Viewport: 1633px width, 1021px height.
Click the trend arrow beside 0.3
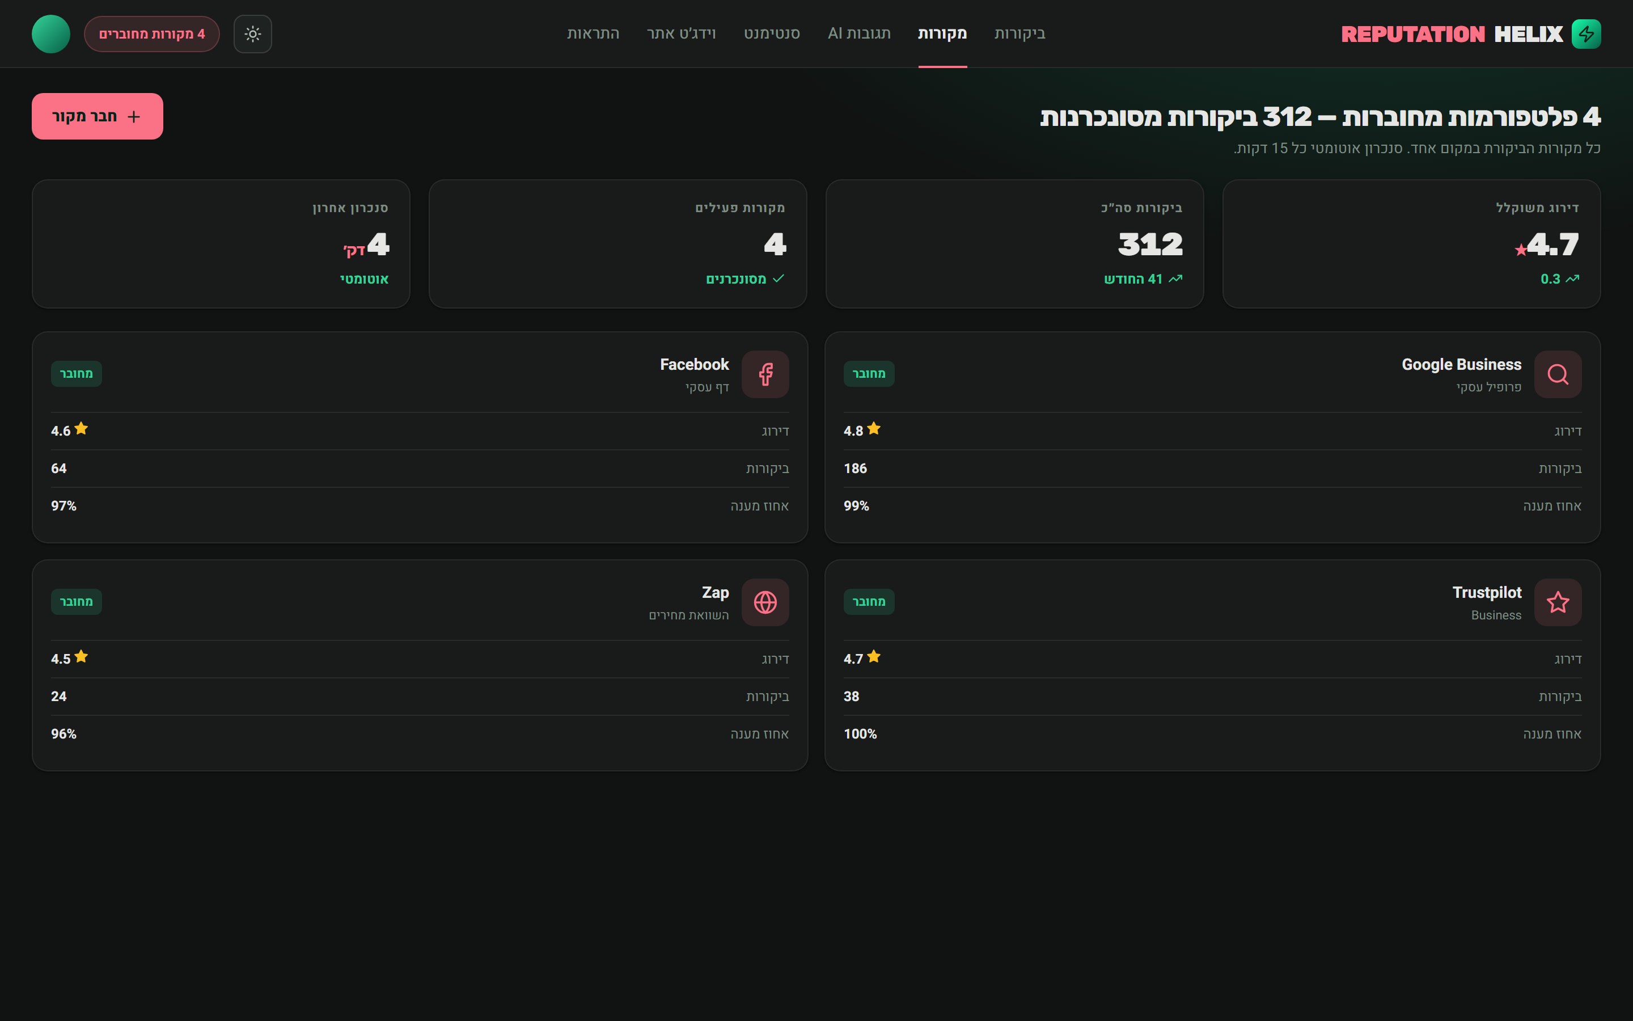(x=1572, y=279)
